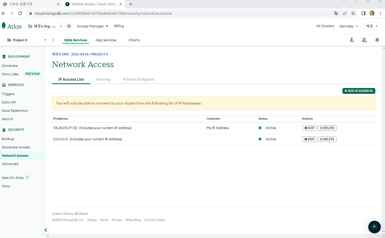The image size is (385, 238).
Task: Expand the Project 0 project selector
Action: pos(27,40)
